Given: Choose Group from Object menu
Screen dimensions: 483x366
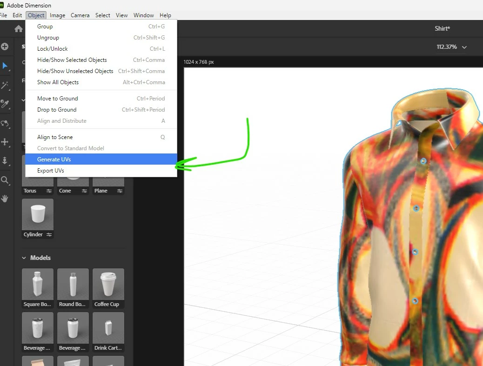Looking at the screenshot, I should pyautogui.click(x=101, y=27).
